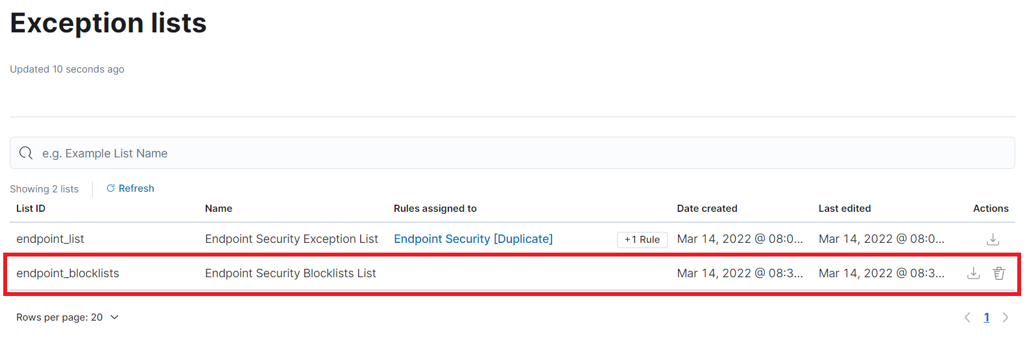Image resolution: width=1027 pixels, height=342 pixels.
Task: Click endpoint_list date created value
Action: click(740, 239)
